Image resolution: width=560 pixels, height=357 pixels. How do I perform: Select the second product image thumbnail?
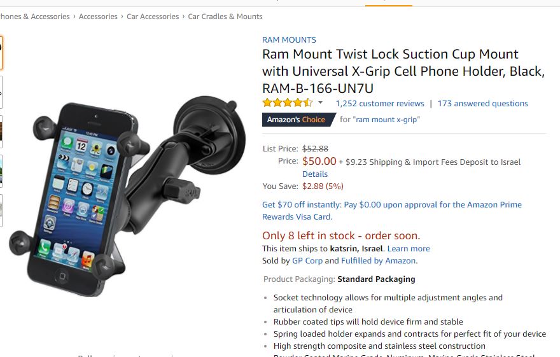[1, 92]
